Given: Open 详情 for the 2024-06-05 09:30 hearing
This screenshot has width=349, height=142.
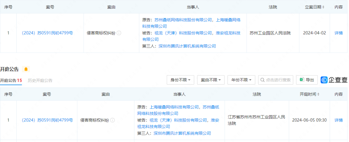Looking at the screenshot, I should coord(339,120).
